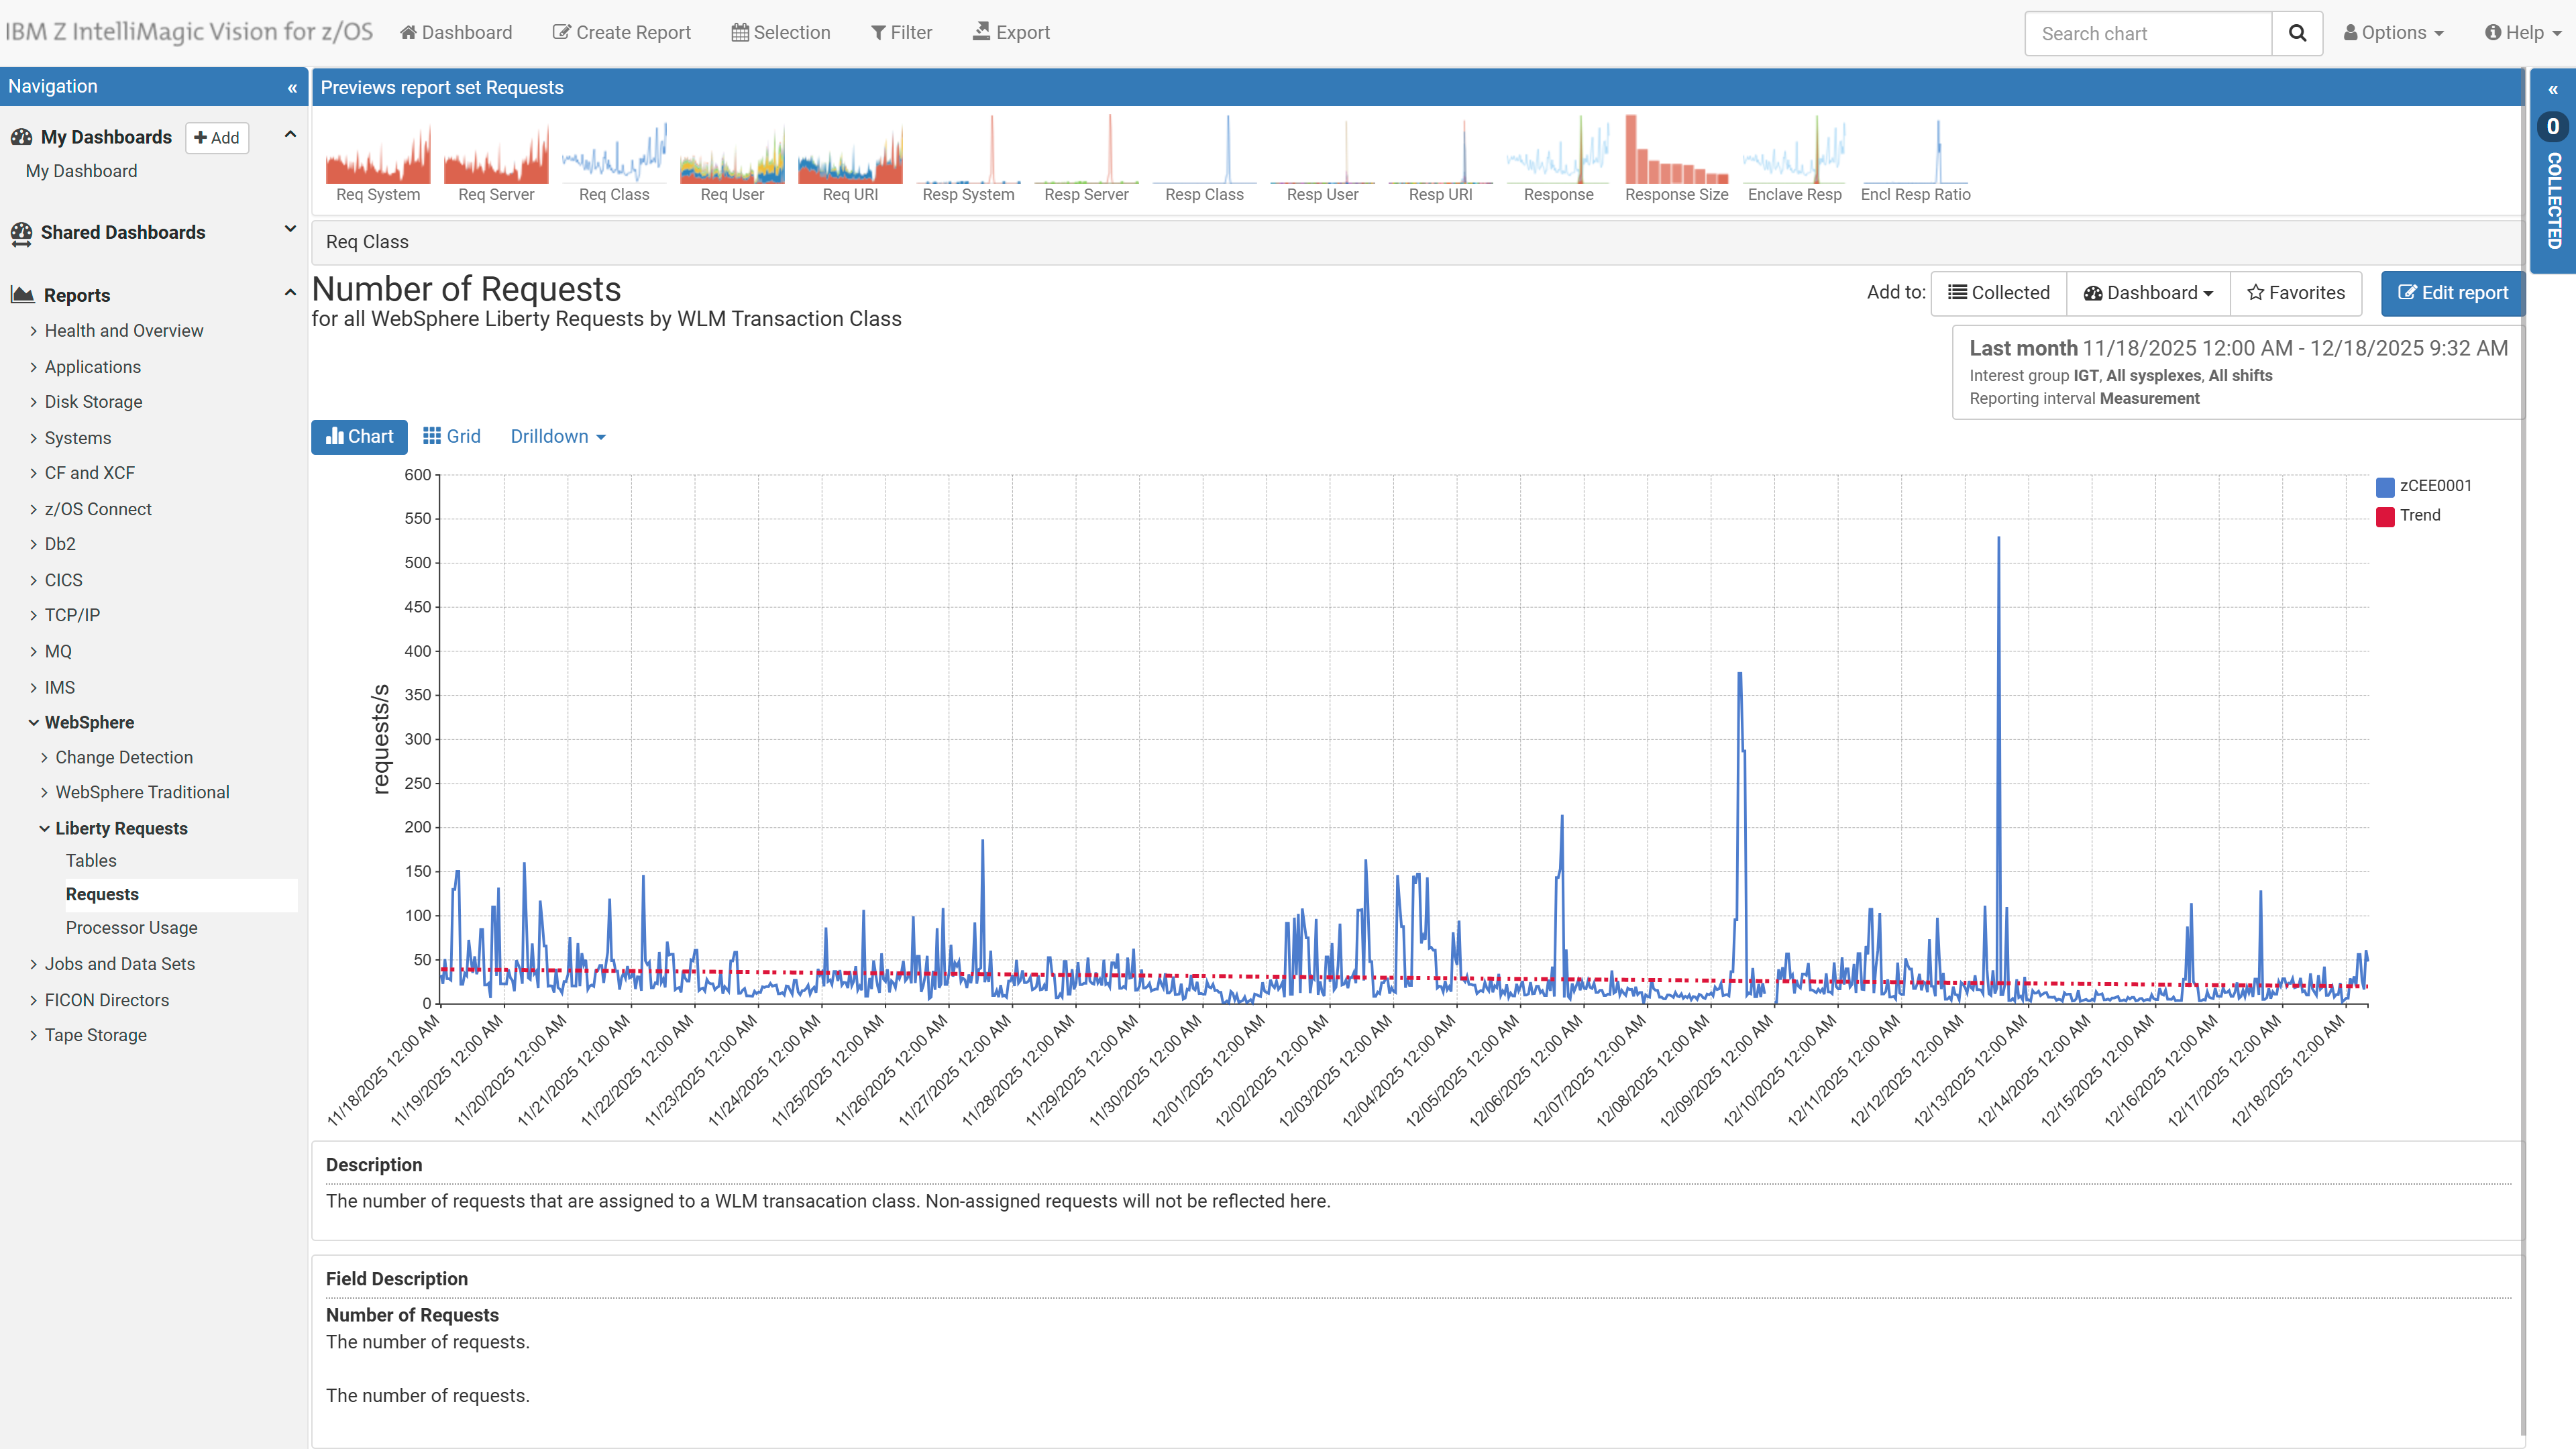Image resolution: width=2576 pixels, height=1449 pixels.
Task: Click the My Dashboards gauge icon
Action: (21, 137)
